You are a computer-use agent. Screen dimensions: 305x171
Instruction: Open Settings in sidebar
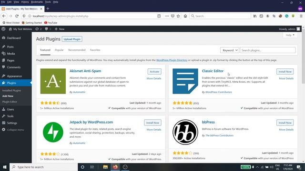pos(12,123)
